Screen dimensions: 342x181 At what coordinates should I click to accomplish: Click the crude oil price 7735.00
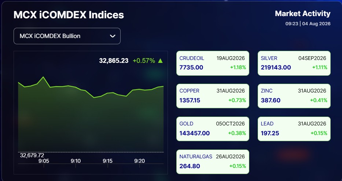[191, 67]
